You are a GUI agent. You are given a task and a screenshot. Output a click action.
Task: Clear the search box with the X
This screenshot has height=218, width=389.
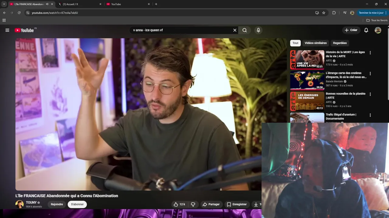235,30
